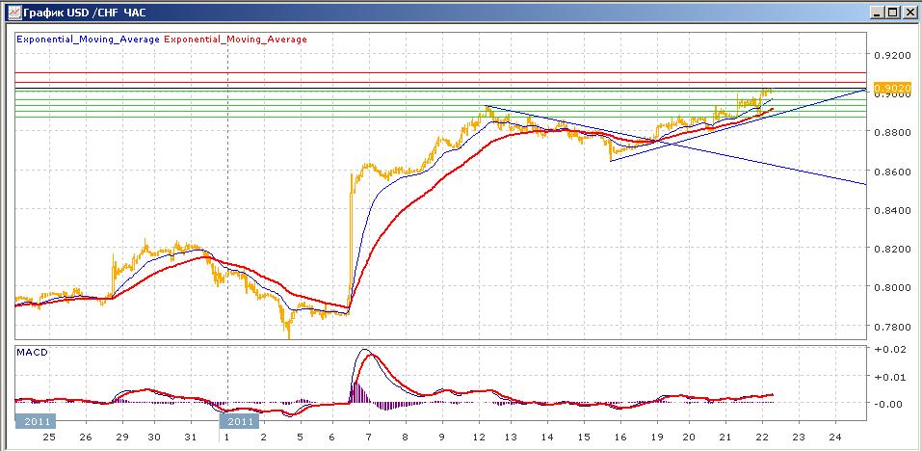Click the -0.00 MACD scale label
922x451 pixels.
(x=889, y=404)
